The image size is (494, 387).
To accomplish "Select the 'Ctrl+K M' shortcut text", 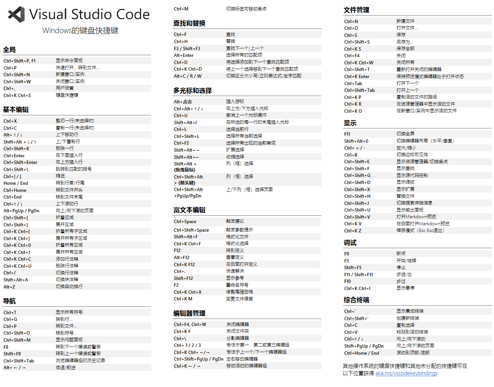I will (x=183, y=299).
